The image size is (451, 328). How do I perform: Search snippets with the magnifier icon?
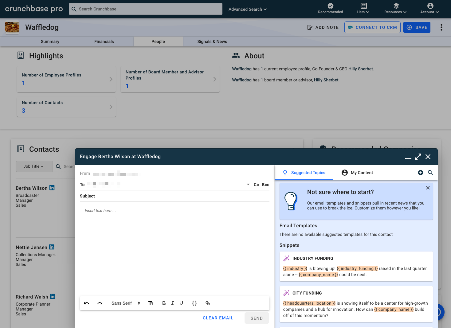tap(430, 173)
